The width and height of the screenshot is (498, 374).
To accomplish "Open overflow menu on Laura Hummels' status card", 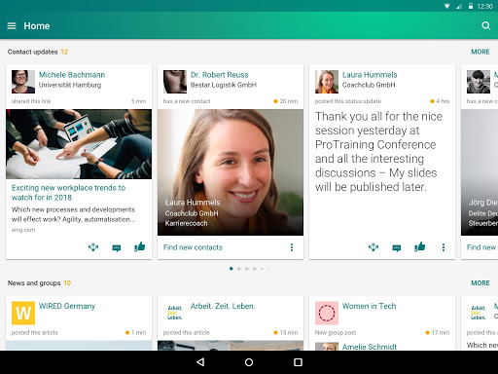I will coord(444,247).
